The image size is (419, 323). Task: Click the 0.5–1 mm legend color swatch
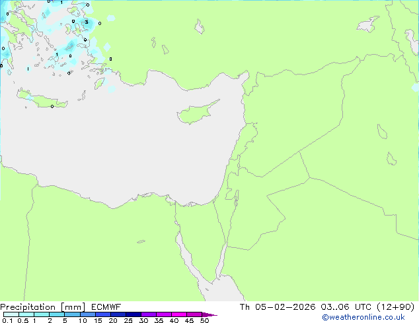tap(26, 314)
